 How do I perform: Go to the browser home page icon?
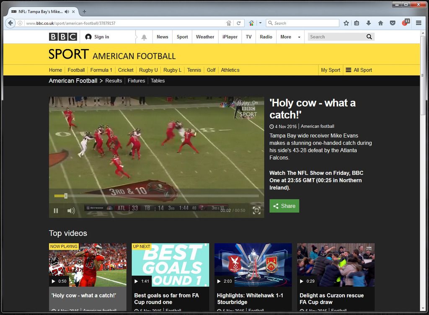pyautogui.click(x=380, y=23)
